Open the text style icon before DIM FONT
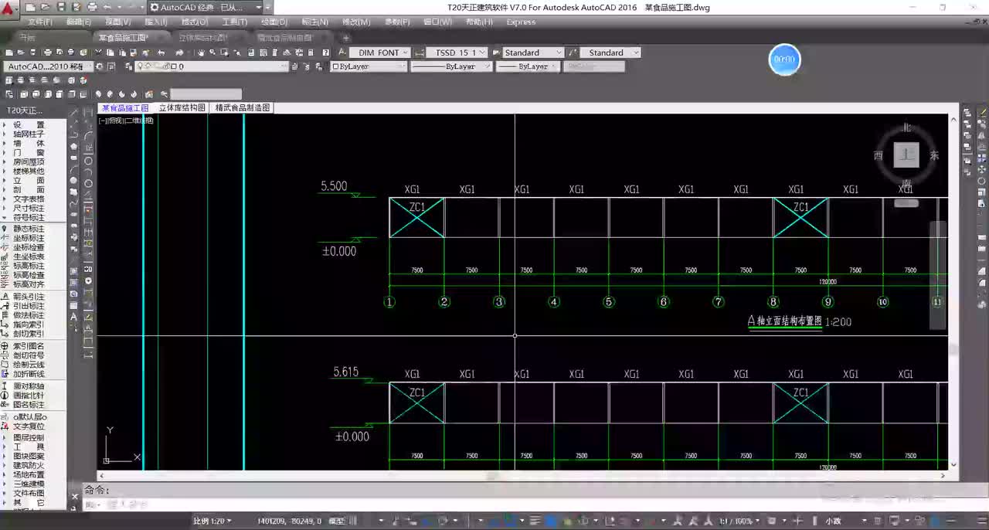 (342, 53)
